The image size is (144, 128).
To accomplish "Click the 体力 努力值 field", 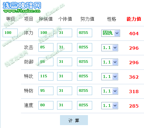I will [85, 33].
